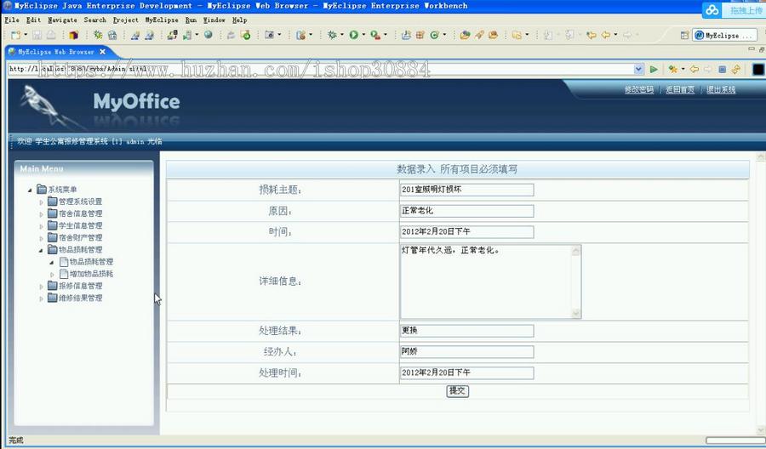The width and height of the screenshot is (766, 449).
Task: Click the Open Perspective icon
Action: point(684,35)
